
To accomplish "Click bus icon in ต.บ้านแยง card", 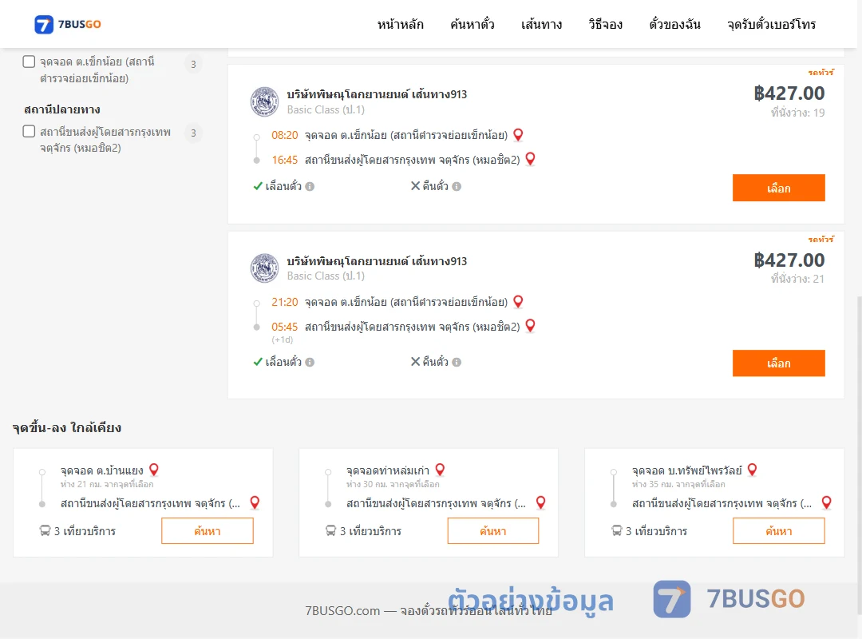I will click(x=45, y=530).
